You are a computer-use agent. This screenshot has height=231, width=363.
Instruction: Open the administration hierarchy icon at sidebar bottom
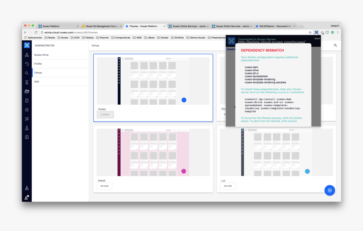point(27,188)
